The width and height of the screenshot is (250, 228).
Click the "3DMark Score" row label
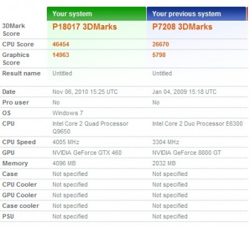14,29
